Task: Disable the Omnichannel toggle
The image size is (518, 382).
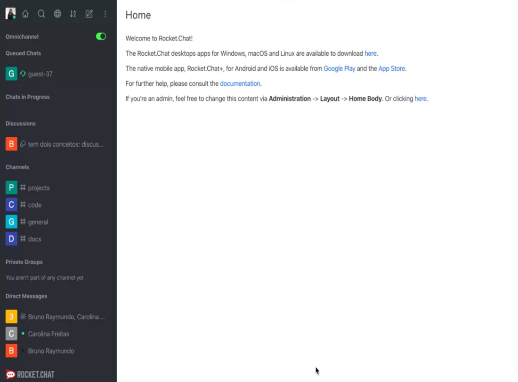Action: coord(100,36)
